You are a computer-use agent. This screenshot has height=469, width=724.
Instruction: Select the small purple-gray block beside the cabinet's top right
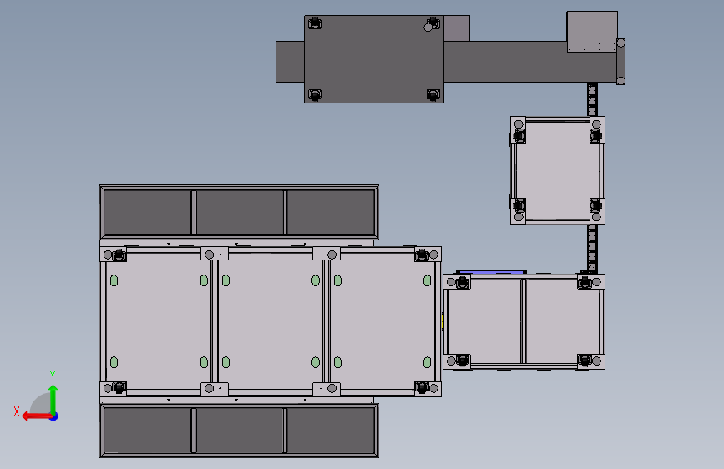click(x=457, y=28)
